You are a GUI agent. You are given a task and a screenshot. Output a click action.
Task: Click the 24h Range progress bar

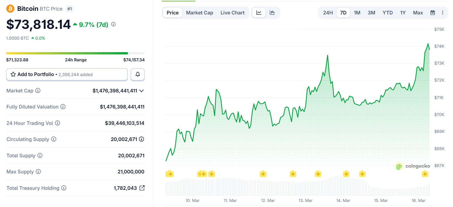(75, 53)
